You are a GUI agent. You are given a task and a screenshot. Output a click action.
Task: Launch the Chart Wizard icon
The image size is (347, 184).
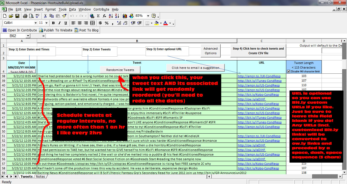(x=125, y=16)
